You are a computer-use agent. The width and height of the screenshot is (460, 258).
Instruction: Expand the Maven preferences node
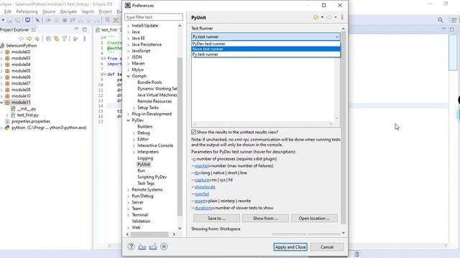pyautogui.click(x=128, y=64)
